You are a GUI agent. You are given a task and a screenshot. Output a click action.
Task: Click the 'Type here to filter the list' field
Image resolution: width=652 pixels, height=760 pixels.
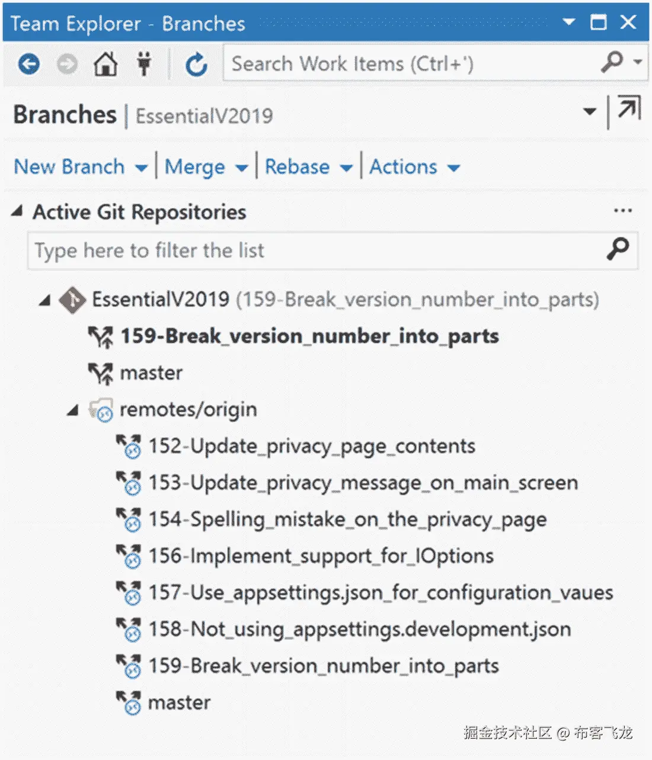[314, 251]
